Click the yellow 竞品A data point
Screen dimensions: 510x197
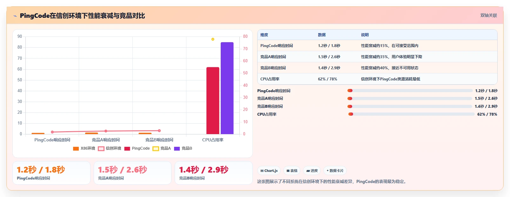[x=213, y=39]
